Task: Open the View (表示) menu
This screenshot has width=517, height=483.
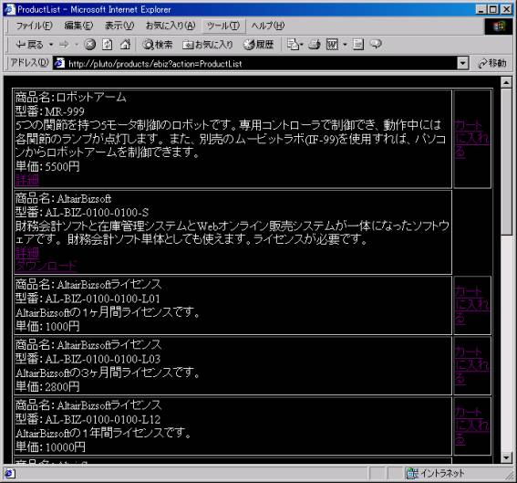Action: tap(119, 26)
